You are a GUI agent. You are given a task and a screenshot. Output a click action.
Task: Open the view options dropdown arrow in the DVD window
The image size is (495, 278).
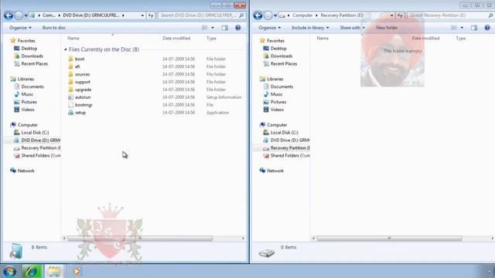pyautogui.click(x=213, y=28)
